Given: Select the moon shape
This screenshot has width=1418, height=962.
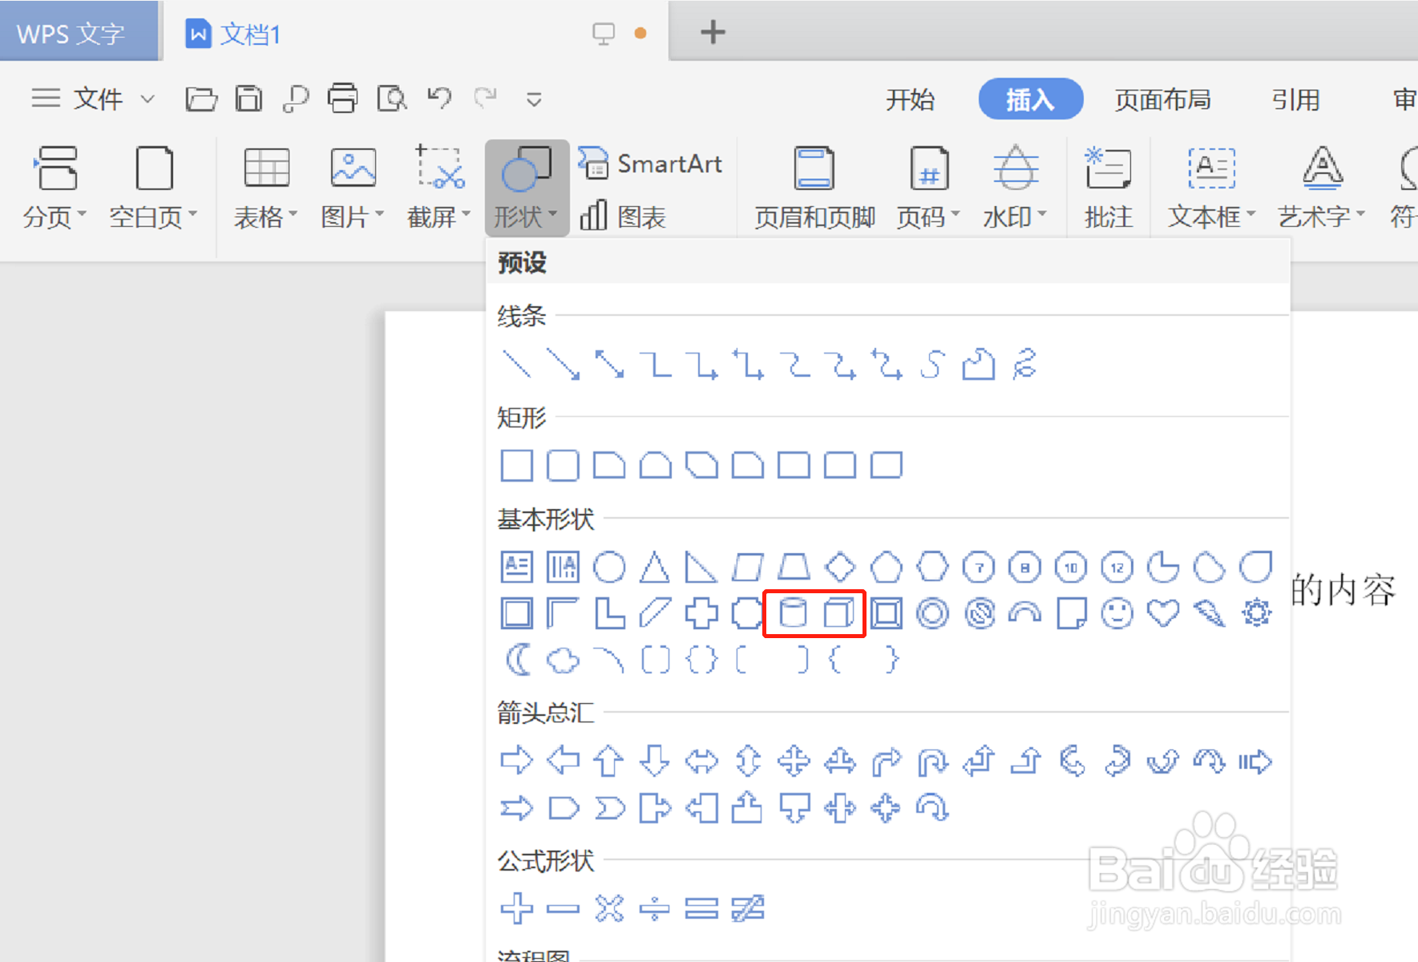Looking at the screenshot, I should click(518, 659).
